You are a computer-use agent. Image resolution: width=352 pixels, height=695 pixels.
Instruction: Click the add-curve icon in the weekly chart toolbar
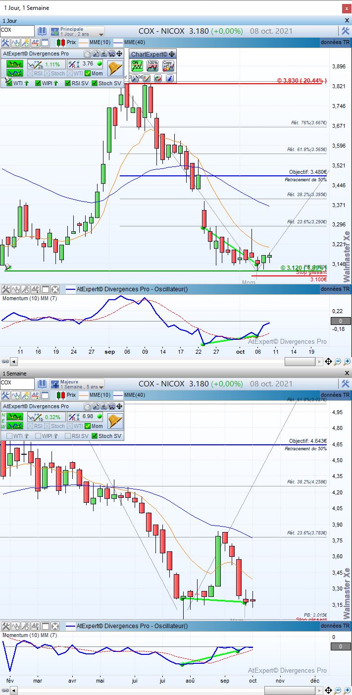coord(15,395)
